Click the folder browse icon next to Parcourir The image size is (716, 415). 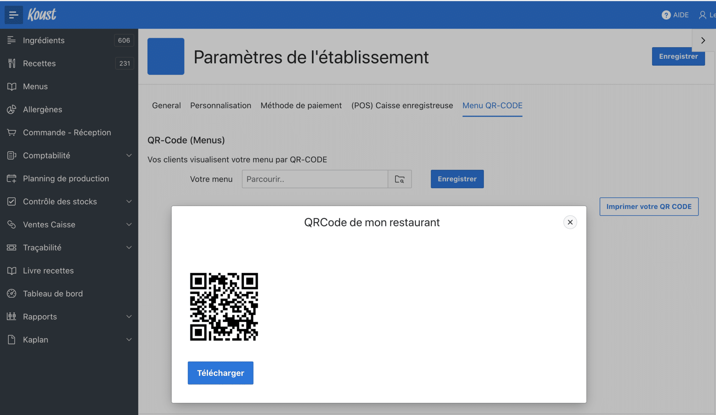pos(400,179)
